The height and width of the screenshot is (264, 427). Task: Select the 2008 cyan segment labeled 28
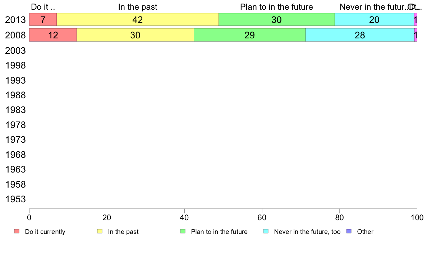pos(360,35)
